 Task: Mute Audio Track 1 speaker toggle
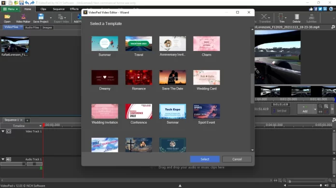coord(9,160)
